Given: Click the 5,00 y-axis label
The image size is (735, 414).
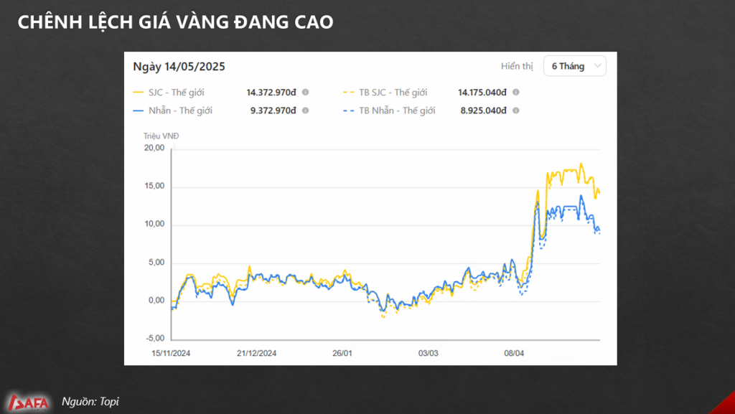Looking at the screenshot, I should tap(156, 263).
